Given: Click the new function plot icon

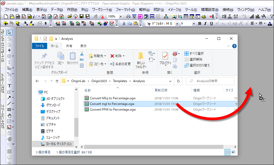Looking at the screenshot, I should coord(35,16).
